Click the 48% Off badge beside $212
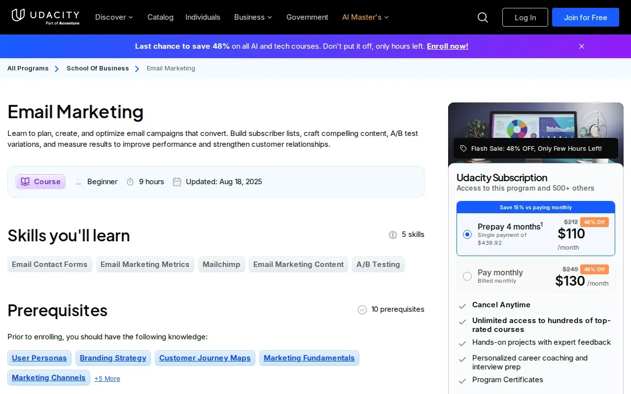Screen dimensions: 631x394 [x=595, y=222]
